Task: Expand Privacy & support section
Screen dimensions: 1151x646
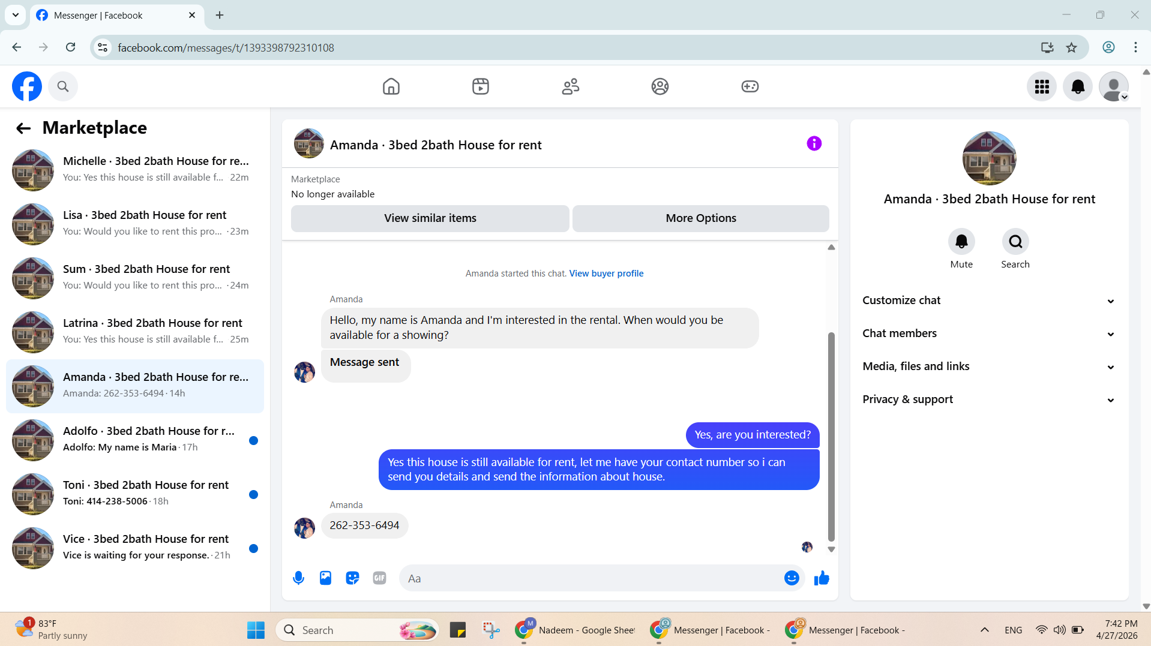Action: [x=989, y=399]
